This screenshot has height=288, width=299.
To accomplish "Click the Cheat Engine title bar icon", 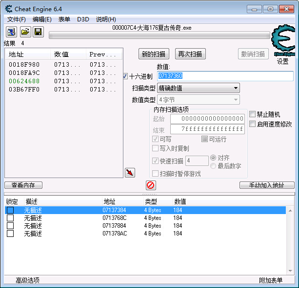I will point(8,9).
